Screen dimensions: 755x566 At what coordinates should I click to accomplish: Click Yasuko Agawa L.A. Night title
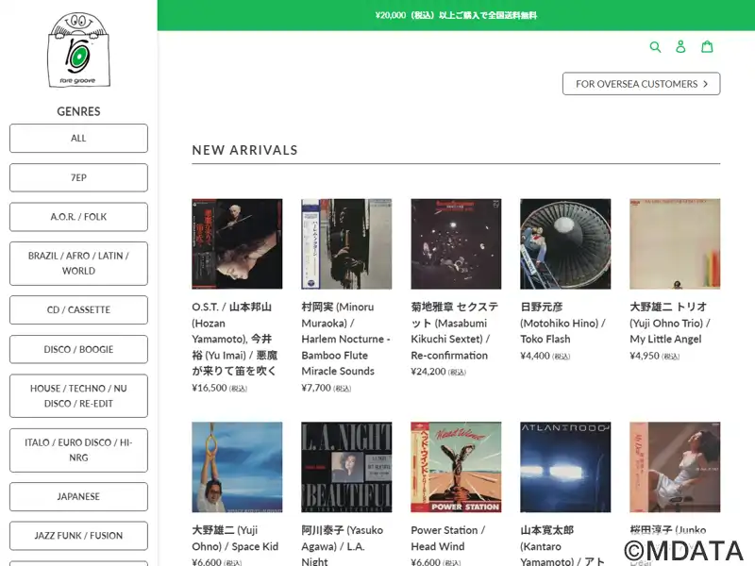tap(343, 546)
